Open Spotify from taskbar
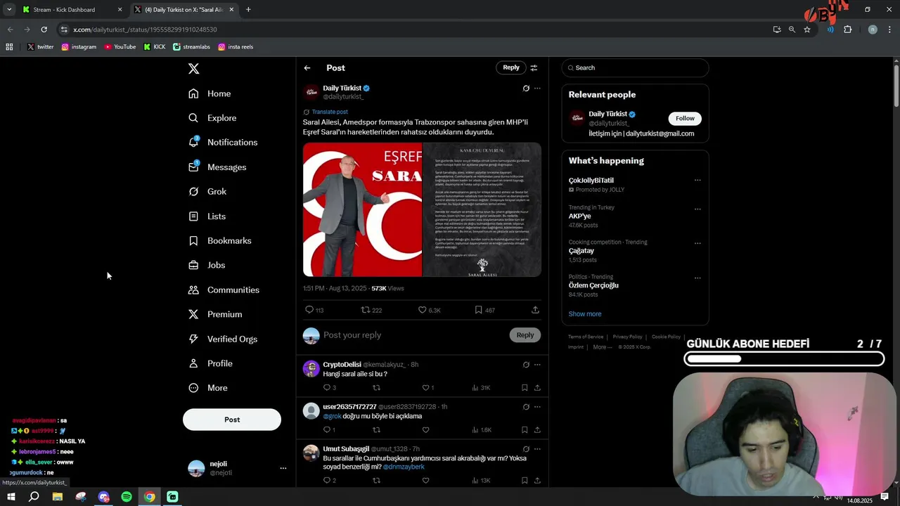 point(127,497)
